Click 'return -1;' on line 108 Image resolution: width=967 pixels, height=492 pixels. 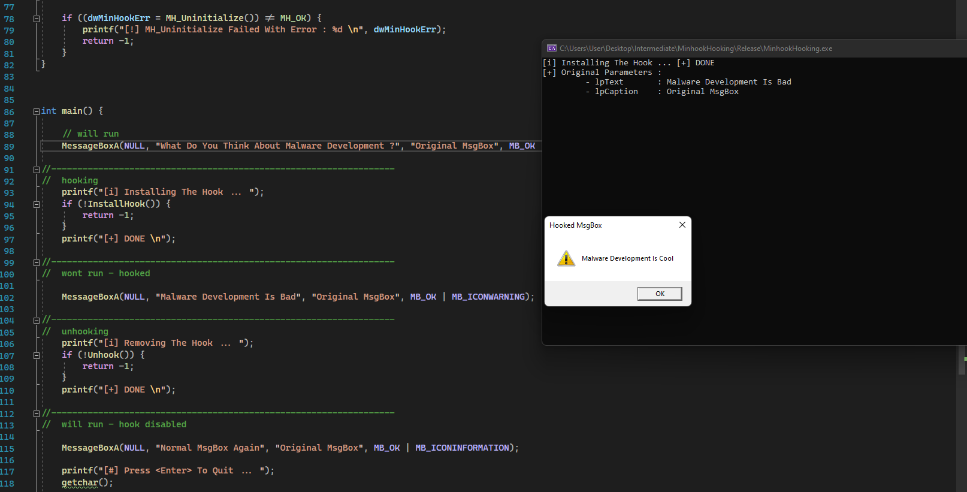coord(108,366)
